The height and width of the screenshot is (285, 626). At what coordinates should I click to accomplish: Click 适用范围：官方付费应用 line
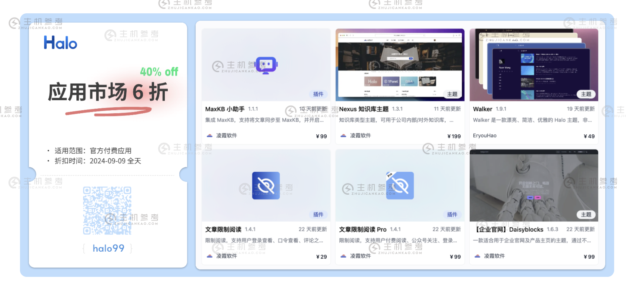(93, 151)
